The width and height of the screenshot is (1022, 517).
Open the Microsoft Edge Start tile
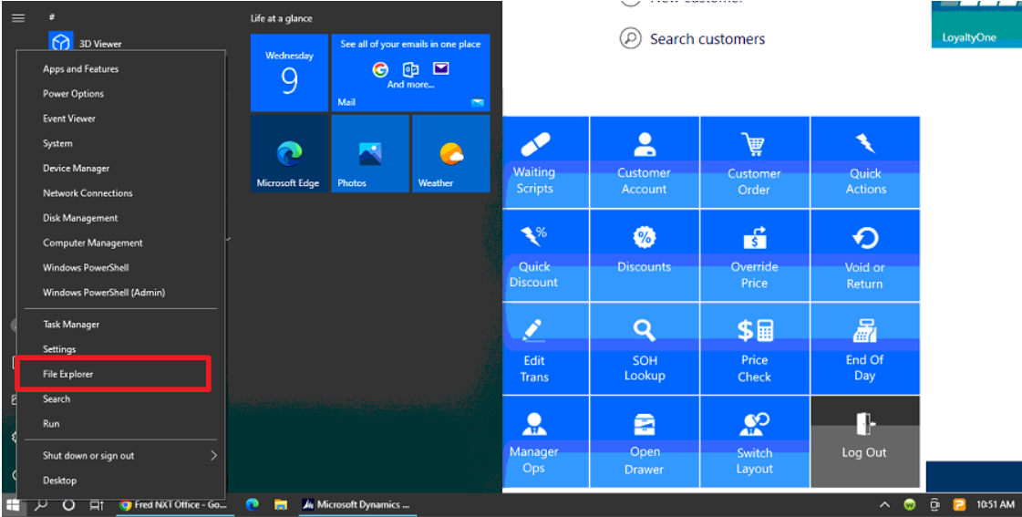tap(288, 153)
